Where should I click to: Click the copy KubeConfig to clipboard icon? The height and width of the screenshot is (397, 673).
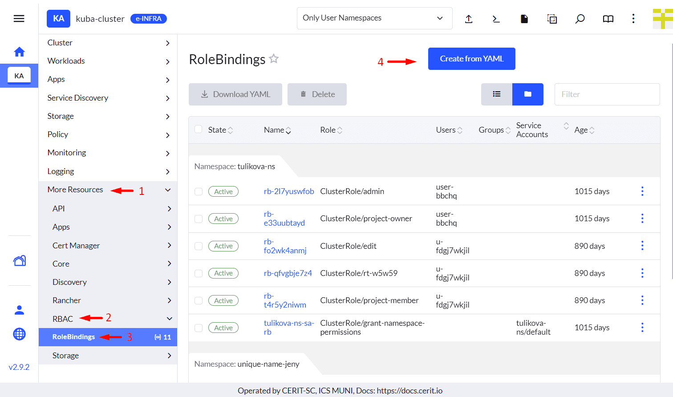(x=552, y=19)
